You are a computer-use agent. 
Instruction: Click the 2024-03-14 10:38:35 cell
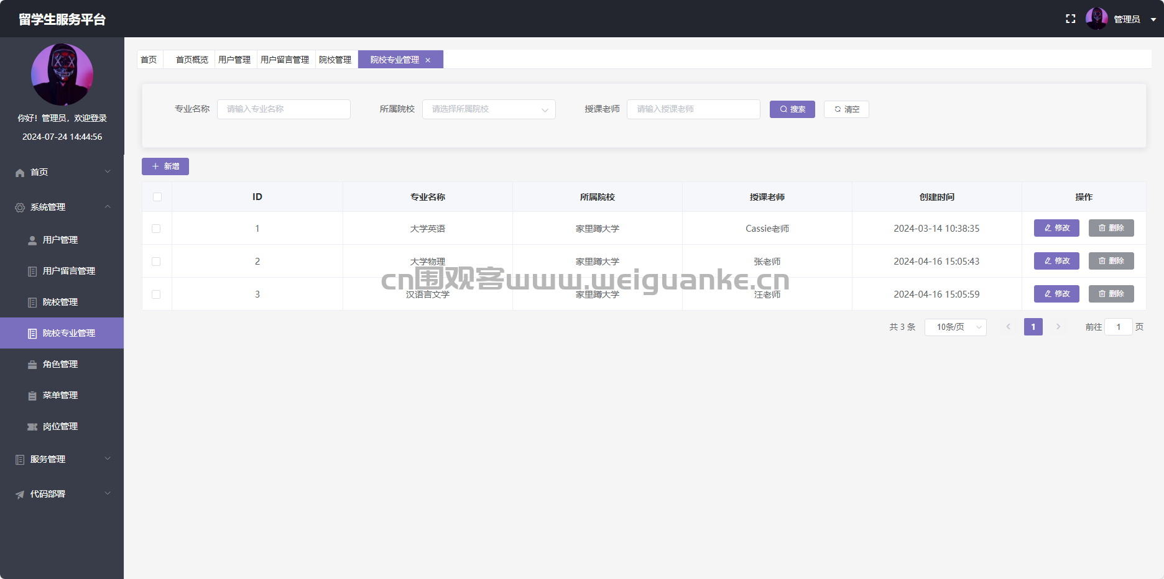936,229
